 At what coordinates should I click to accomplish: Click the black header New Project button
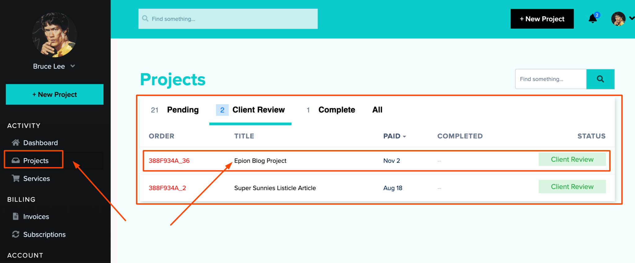pyautogui.click(x=542, y=19)
